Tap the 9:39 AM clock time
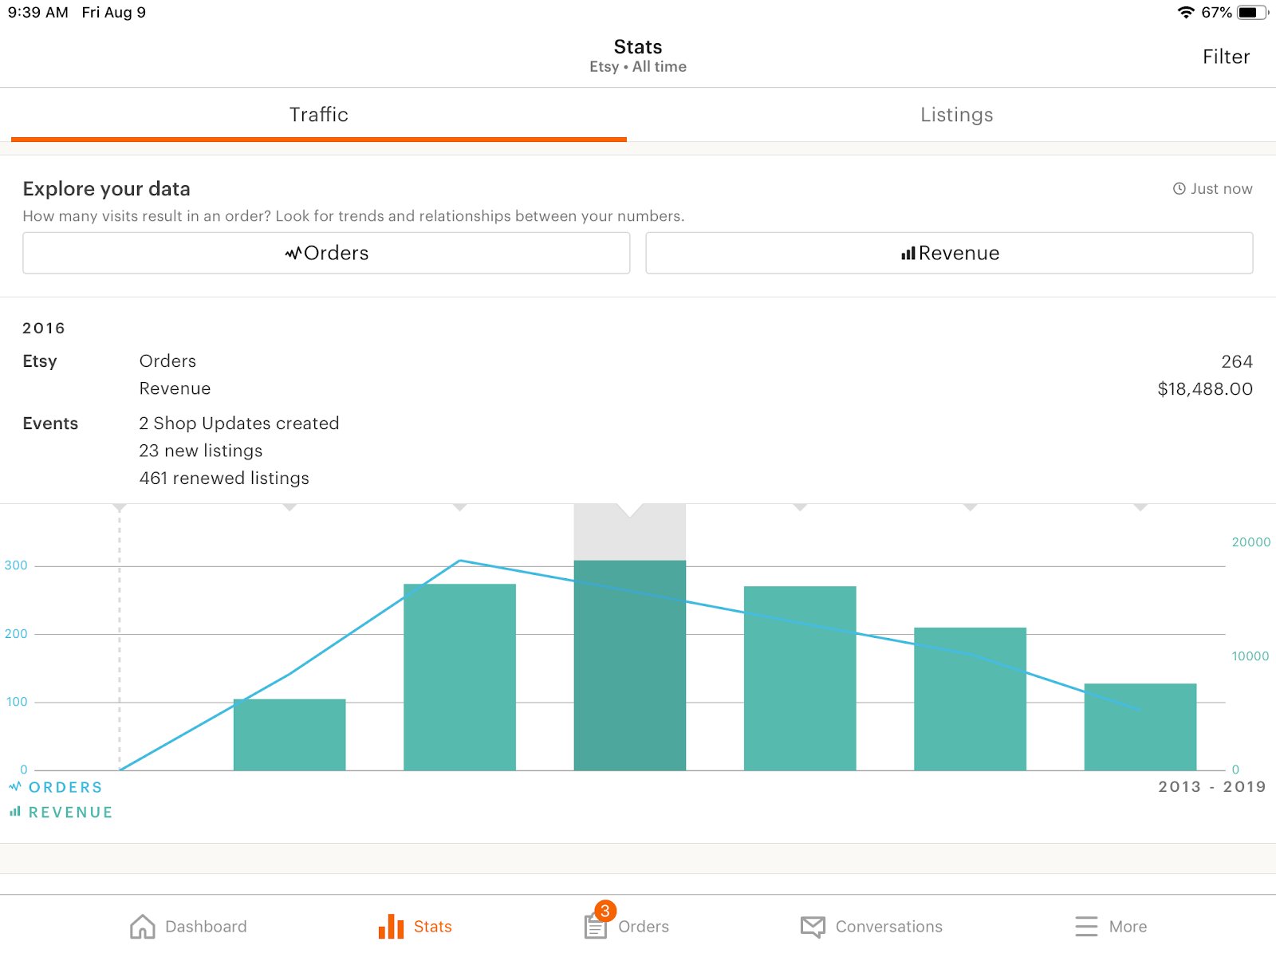The height and width of the screenshot is (957, 1276). [37, 12]
